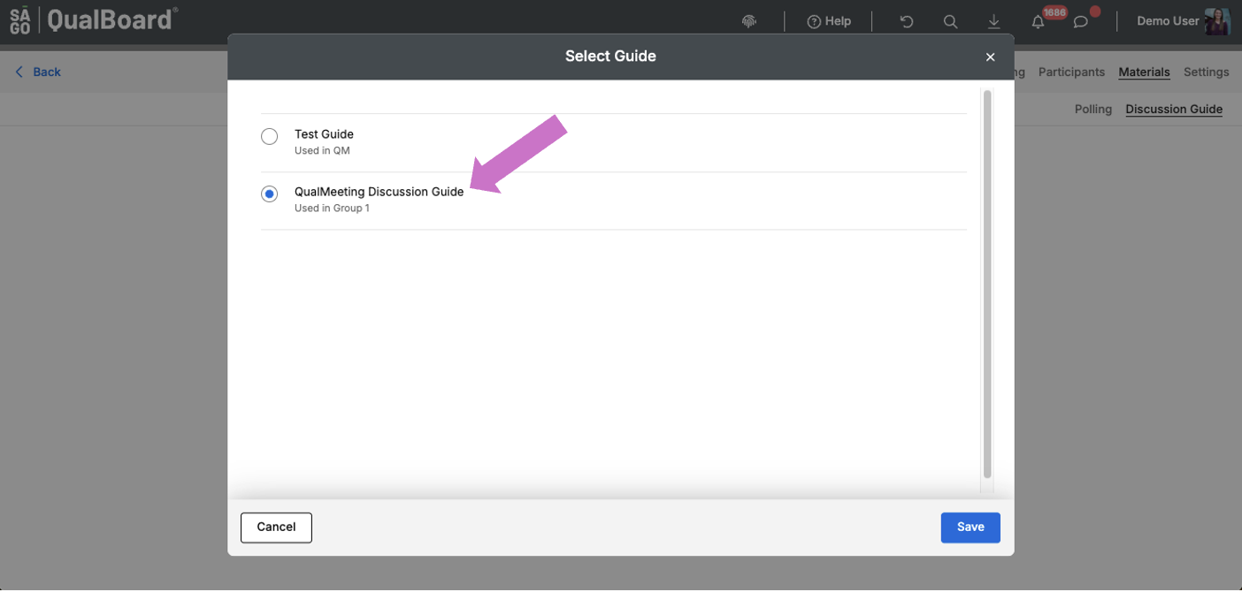Click the Cancel button
Image resolution: width=1242 pixels, height=592 pixels.
pyautogui.click(x=276, y=527)
